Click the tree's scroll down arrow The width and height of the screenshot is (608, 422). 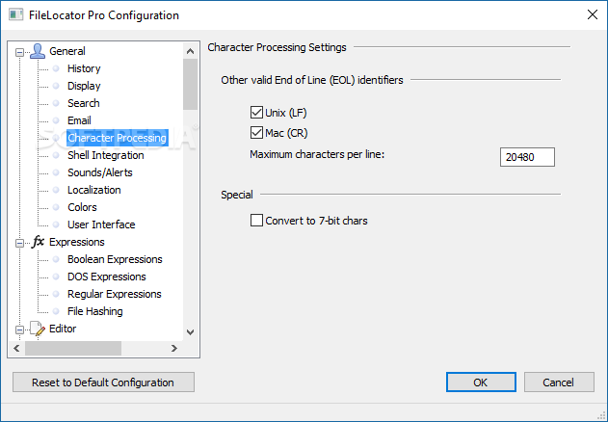click(190, 332)
